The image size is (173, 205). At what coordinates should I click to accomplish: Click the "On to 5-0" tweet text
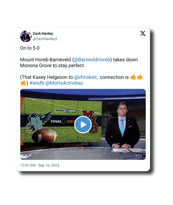click(x=30, y=48)
